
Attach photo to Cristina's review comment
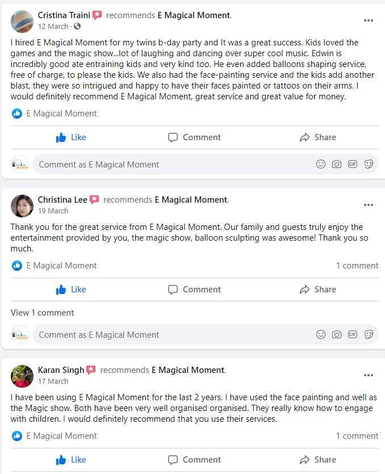pyautogui.click(x=337, y=164)
